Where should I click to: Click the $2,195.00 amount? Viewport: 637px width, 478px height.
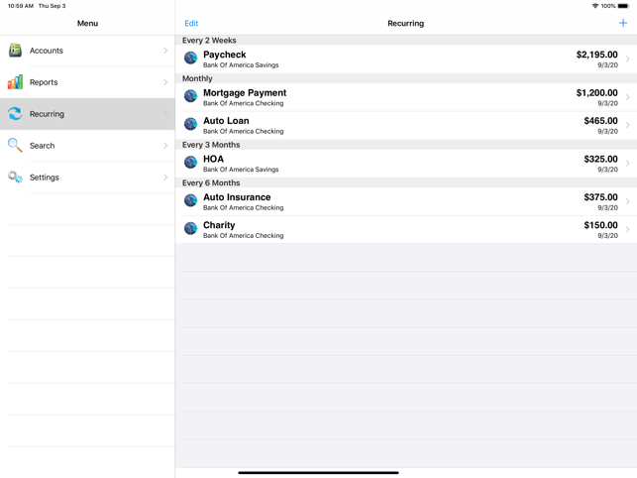(596, 55)
